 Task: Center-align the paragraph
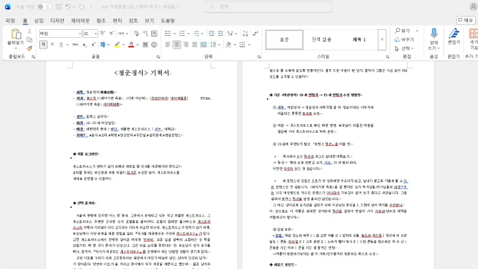coord(177,45)
